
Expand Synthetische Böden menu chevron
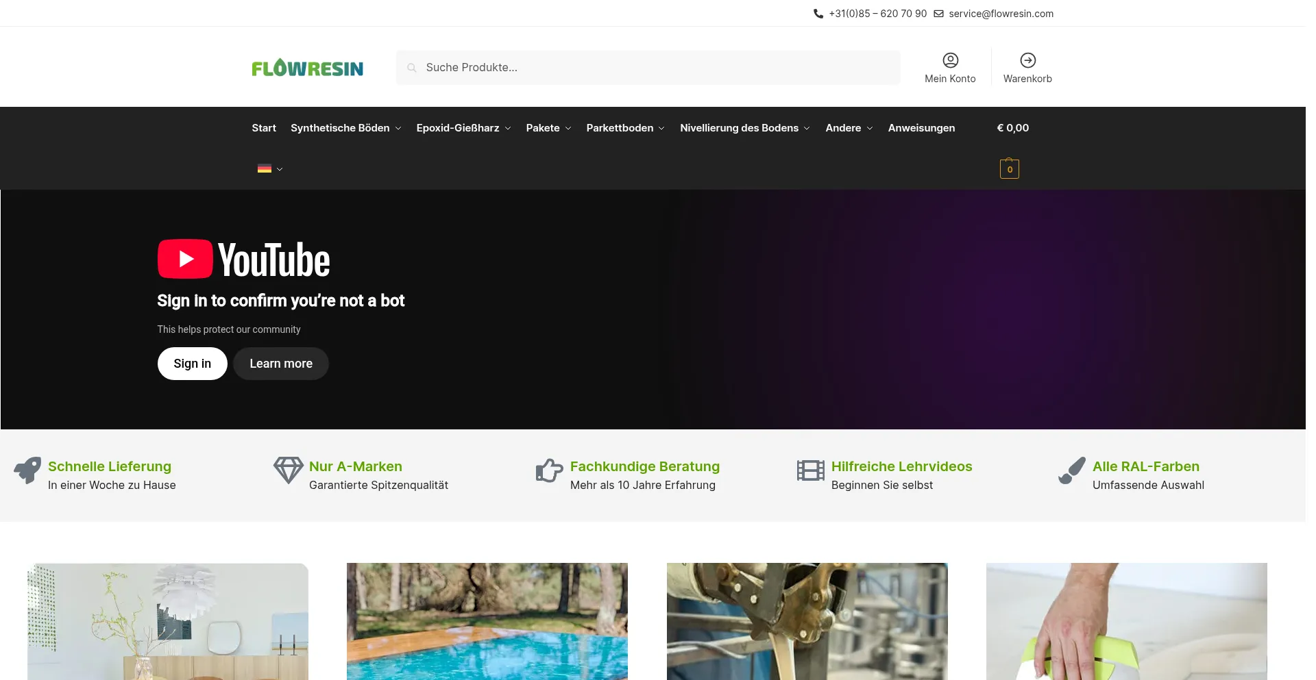coord(398,129)
